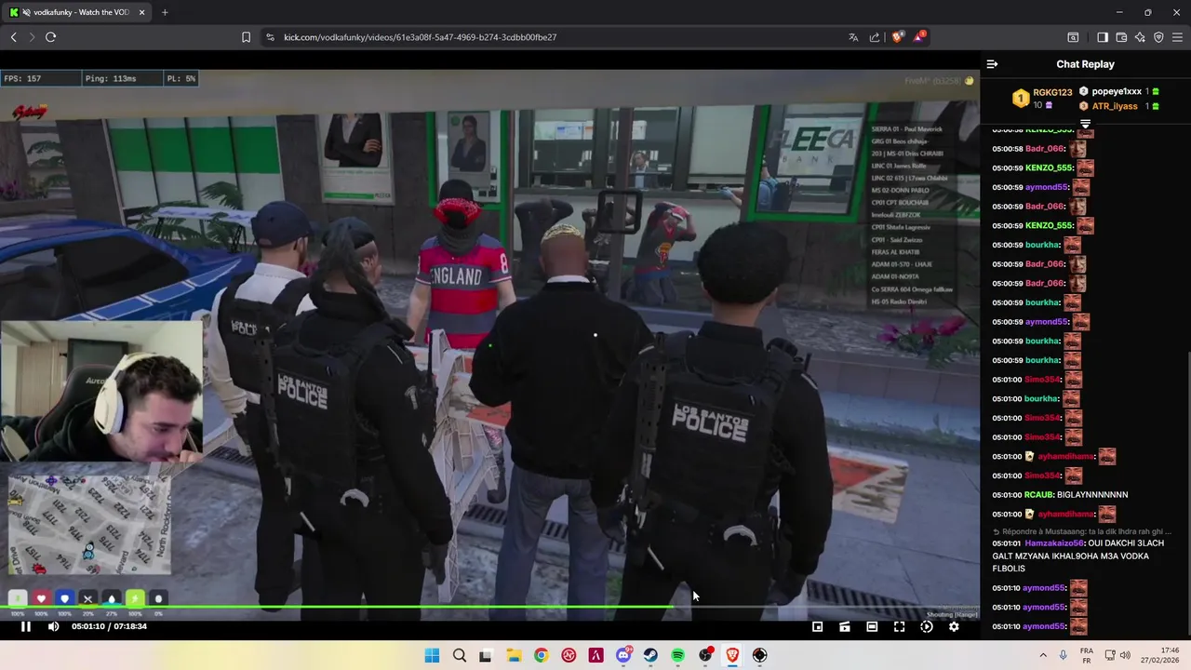Bookmark this page
The width and height of the screenshot is (1191, 670).
coord(246,37)
